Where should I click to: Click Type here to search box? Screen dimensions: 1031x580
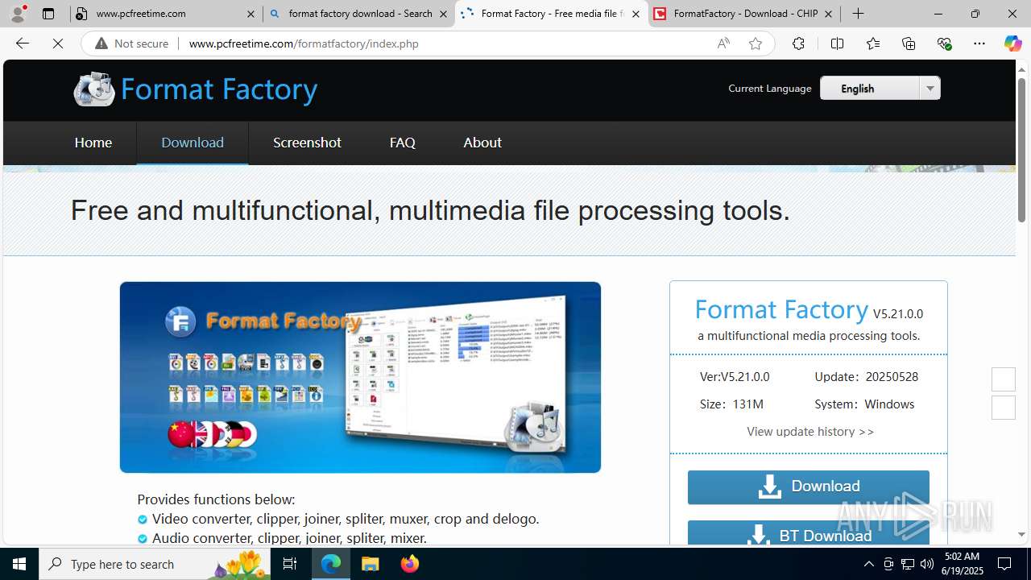[153, 564]
